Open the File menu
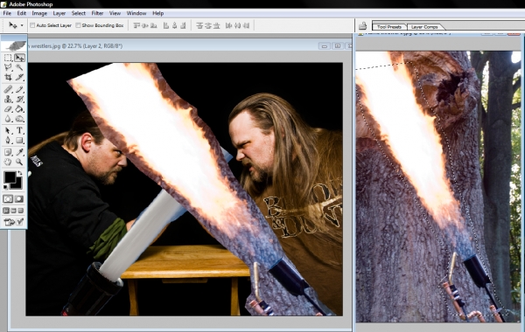Screen dimensions: 525x332 pyautogui.click(x=7, y=13)
